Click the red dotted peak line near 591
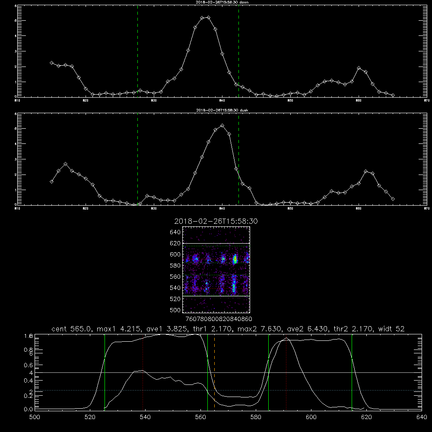This screenshot has width=432, height=432. coord(286,372)
